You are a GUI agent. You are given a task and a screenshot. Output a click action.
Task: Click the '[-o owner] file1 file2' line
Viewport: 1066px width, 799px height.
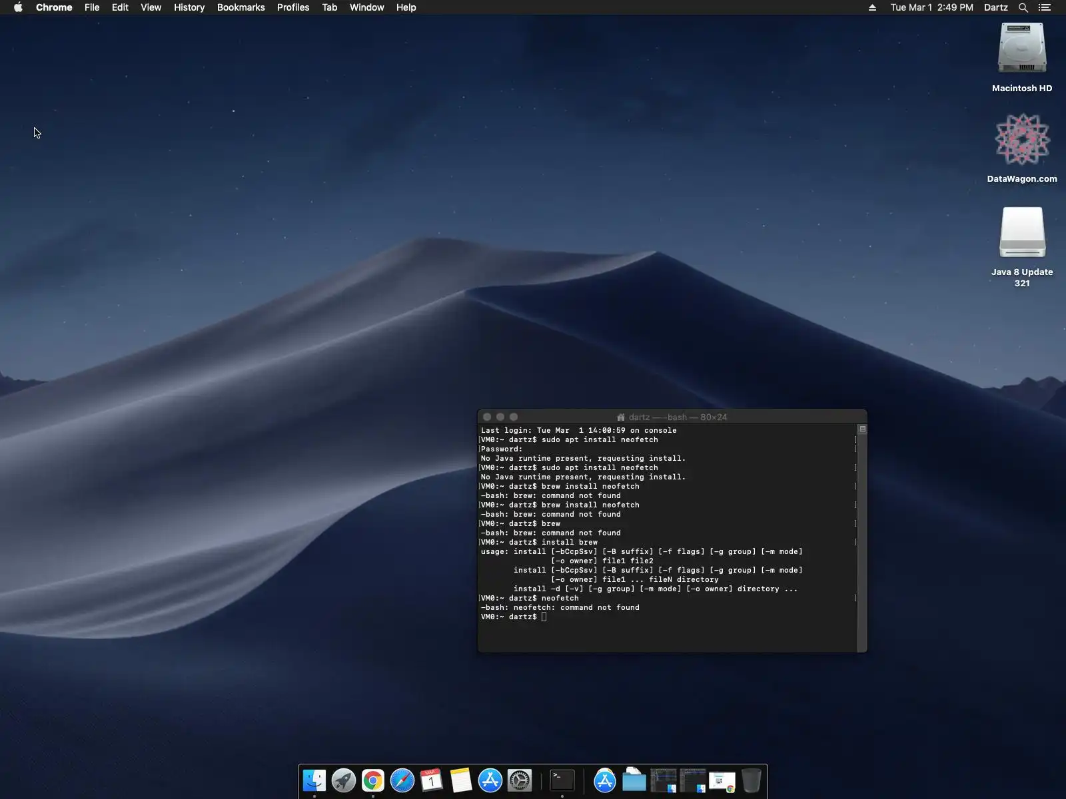pos(602,561)
